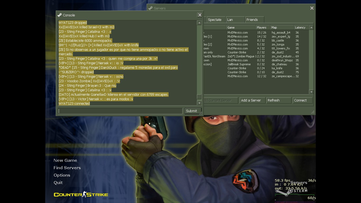Connect to the selected server

click(x=303, y=100)
